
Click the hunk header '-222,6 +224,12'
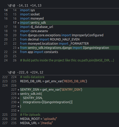point(26,72)
